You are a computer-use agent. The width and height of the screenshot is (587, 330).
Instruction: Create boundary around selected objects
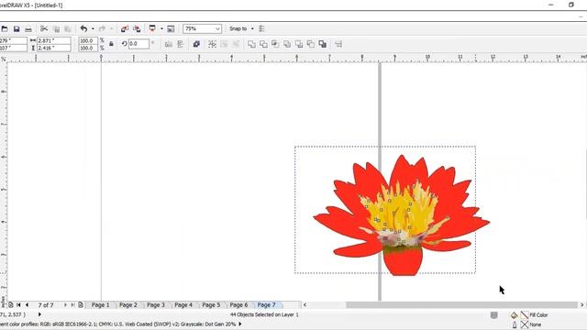pyautogui.click(x=322, y=44)
